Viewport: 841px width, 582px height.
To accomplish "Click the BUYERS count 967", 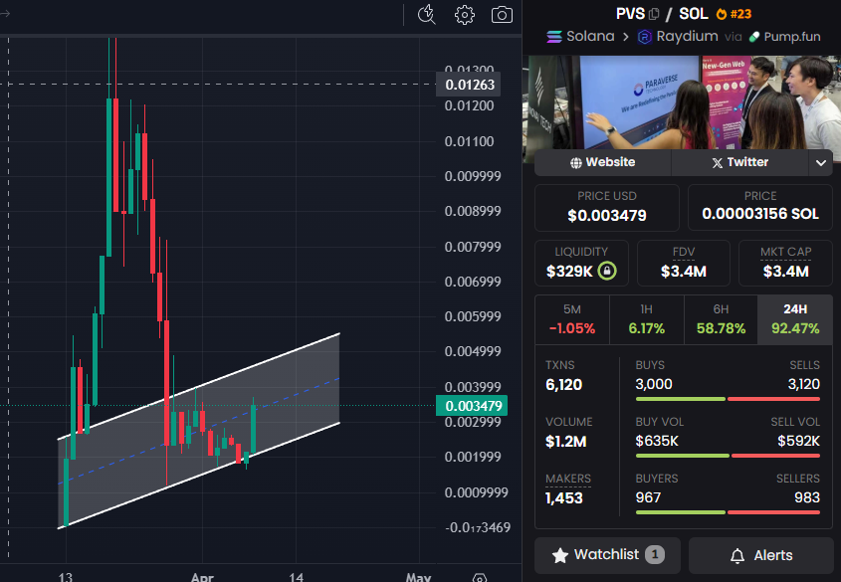I will click(x=648, y=497).
